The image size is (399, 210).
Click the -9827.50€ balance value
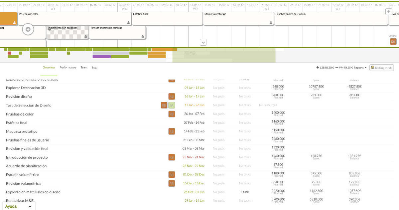click(x=354, y=87)
